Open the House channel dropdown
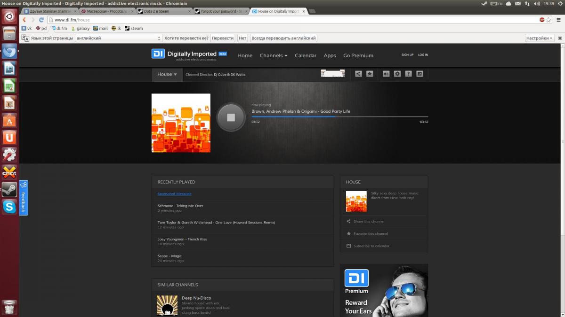The height and width of the screenshot is (317, 565). click(167, 74)
